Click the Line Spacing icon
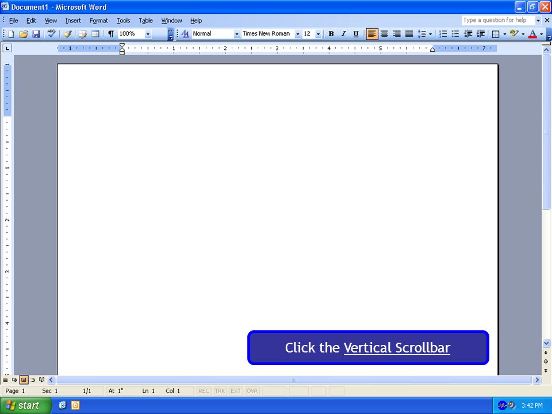 (421, 34)
